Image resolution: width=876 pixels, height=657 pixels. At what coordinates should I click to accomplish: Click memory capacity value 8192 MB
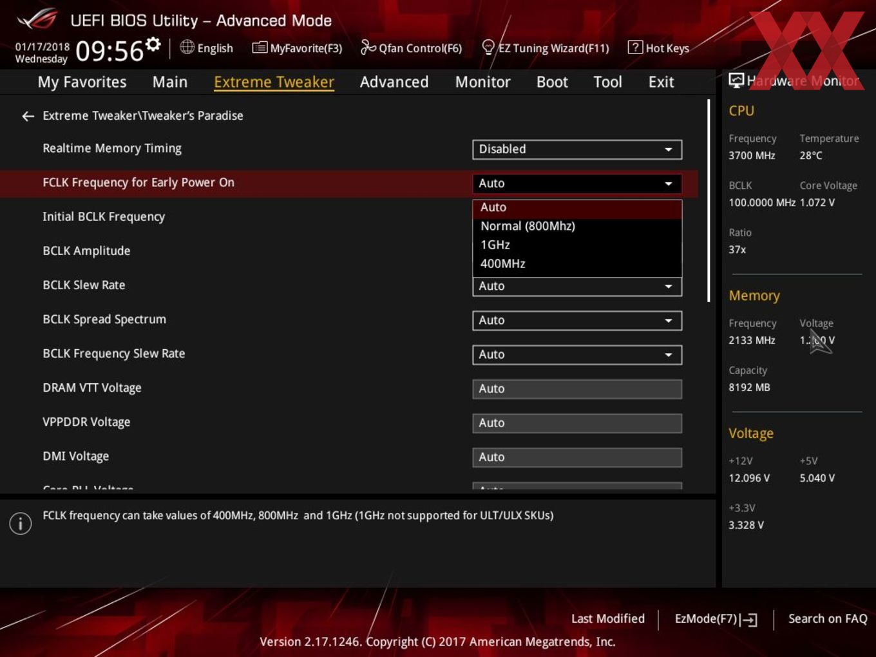[749, 387]
